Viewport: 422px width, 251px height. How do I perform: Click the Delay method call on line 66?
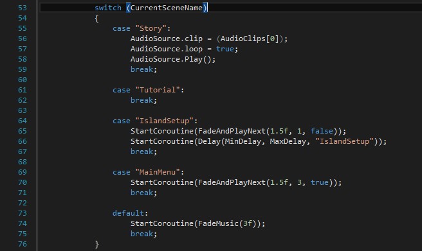[x=209, y=141]
